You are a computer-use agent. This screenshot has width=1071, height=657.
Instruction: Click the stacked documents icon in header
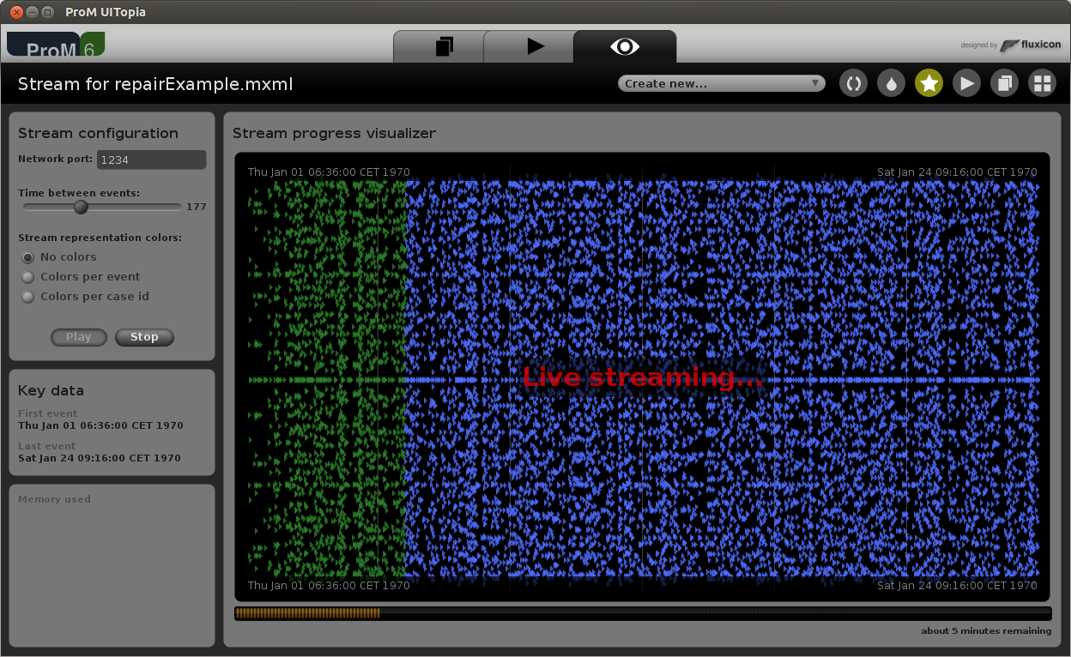click(1004, 83)
